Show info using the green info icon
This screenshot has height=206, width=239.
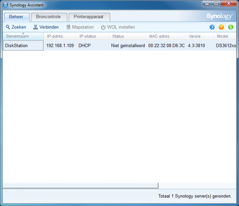(x=231, y=27)
